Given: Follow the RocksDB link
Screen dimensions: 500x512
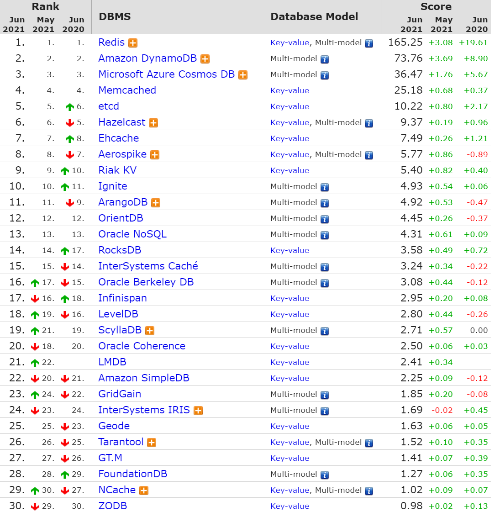Looking at the screenshot, I should (x=120, y=250).
